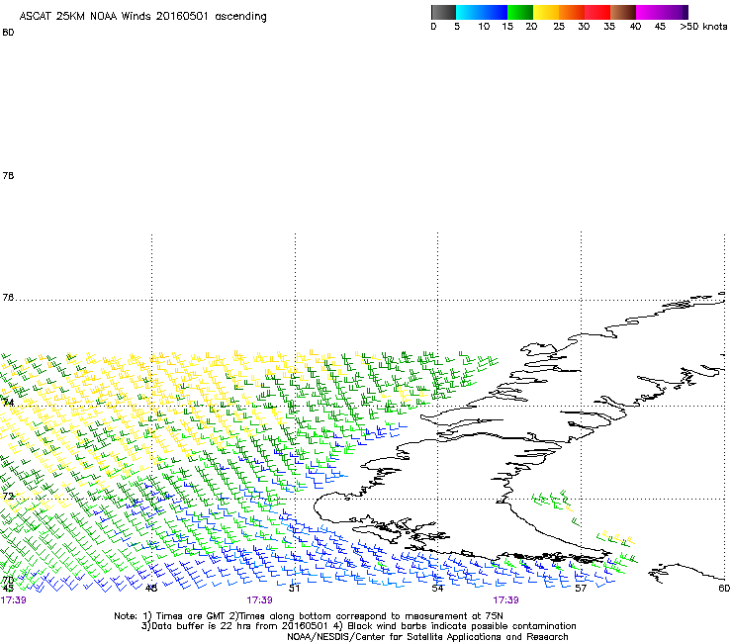Click the orange 25-30 knots color band
732x643 pixels.
pos(572,12)
